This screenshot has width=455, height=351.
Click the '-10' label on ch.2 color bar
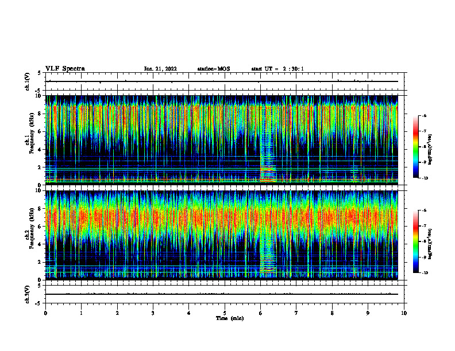[x=425, y=273]
